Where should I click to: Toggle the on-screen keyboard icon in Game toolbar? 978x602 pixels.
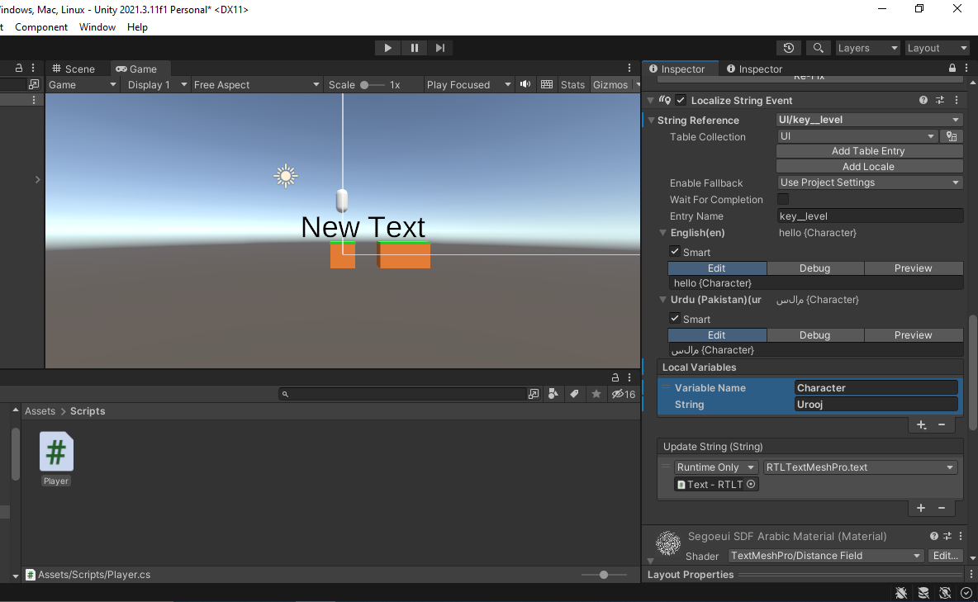point(547,84)
